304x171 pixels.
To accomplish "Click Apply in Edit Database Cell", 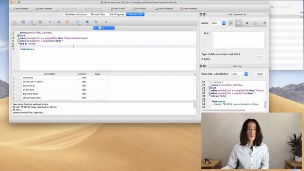I will [259, 57].
